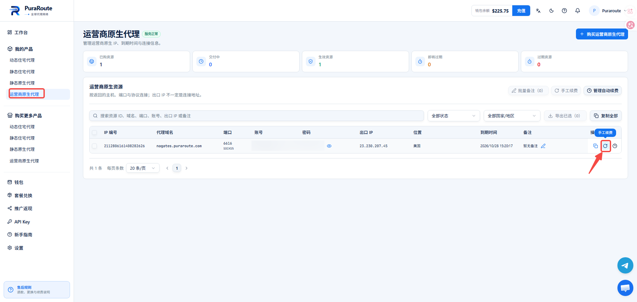Open the 全部状态 status dropdown
This screenshot has width=637, height=302.
click(454, 116)
